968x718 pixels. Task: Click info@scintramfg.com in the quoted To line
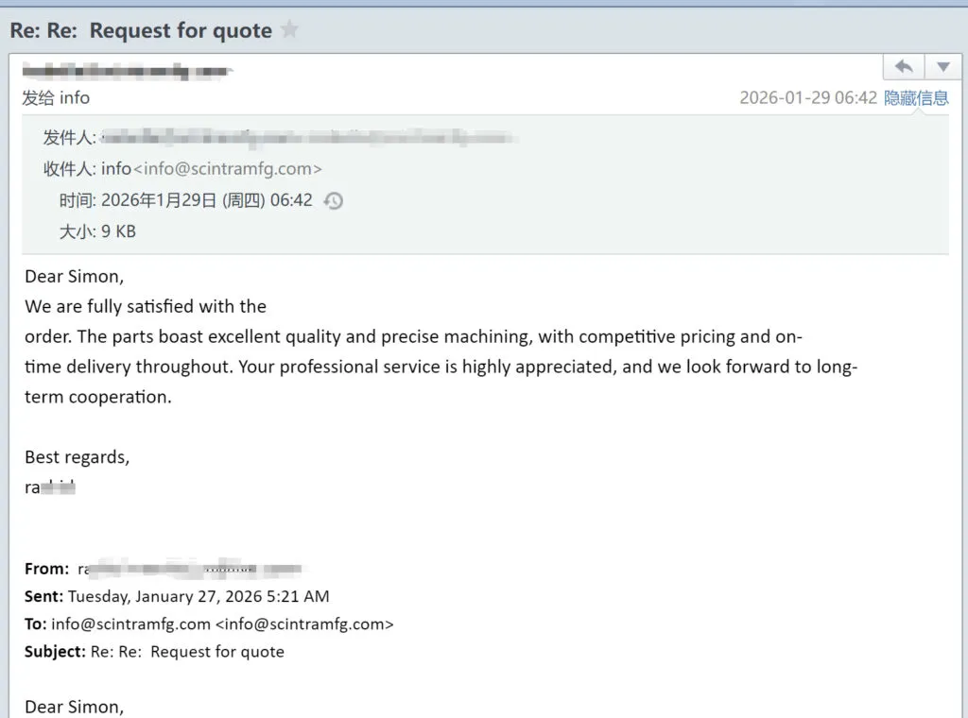click(130, 624)
